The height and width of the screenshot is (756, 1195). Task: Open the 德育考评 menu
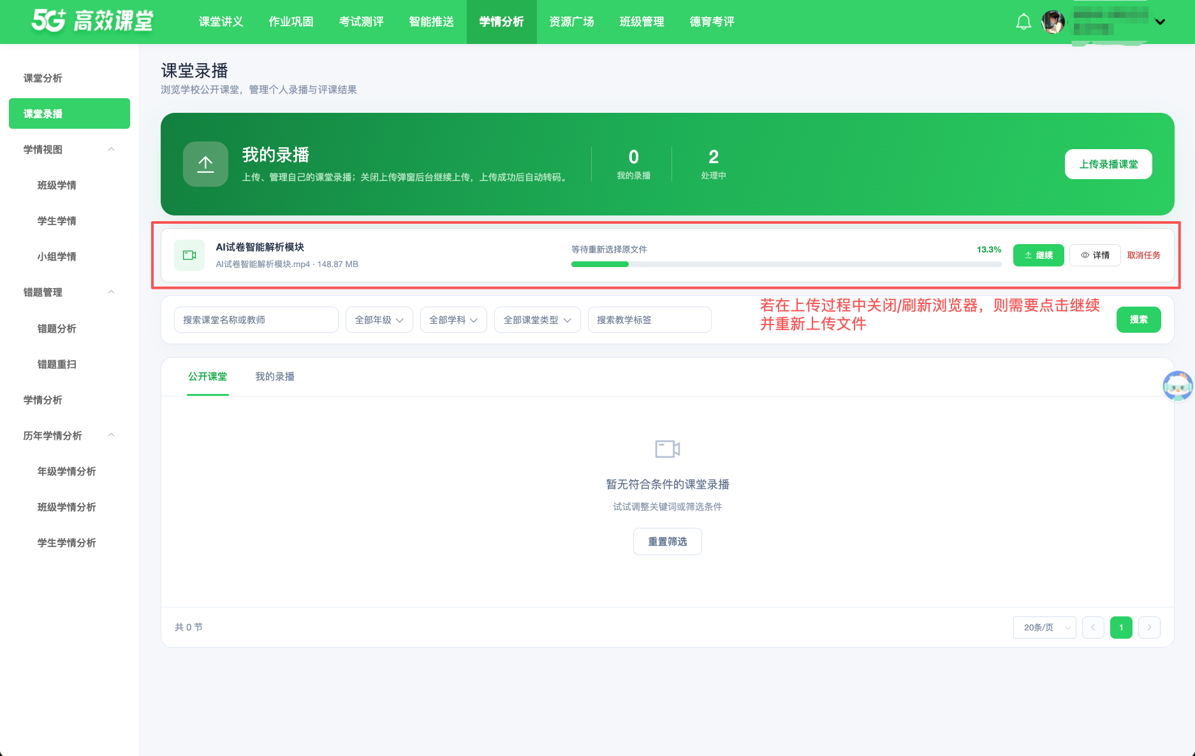point(712,22)
